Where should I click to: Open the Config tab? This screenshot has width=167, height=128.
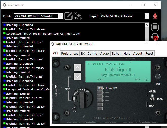click(92, 53)
